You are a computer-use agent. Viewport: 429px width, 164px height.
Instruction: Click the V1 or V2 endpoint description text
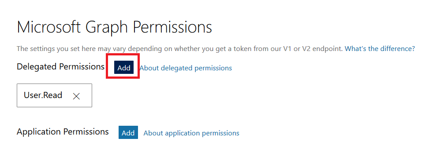point(180,49)
